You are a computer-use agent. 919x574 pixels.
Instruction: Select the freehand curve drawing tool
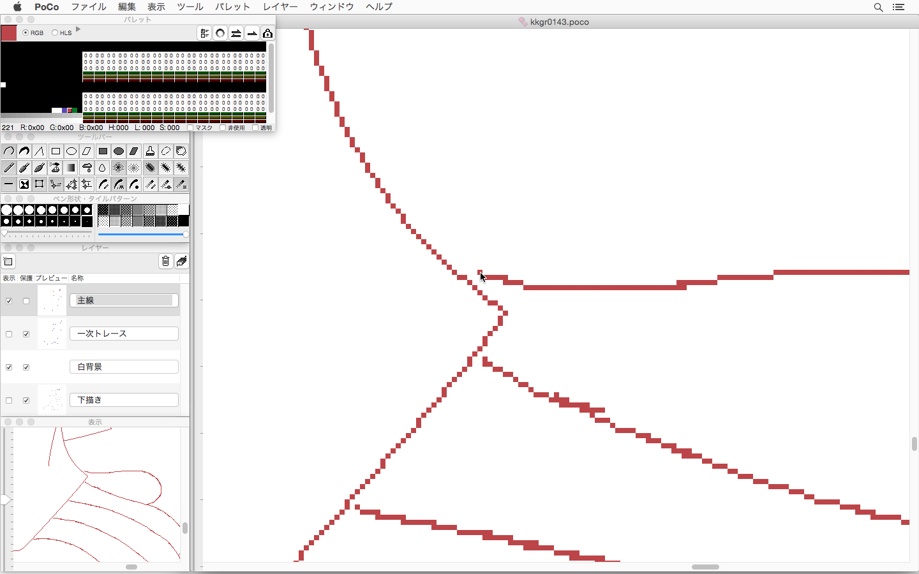pyautogui.click(x=8, y=152)
